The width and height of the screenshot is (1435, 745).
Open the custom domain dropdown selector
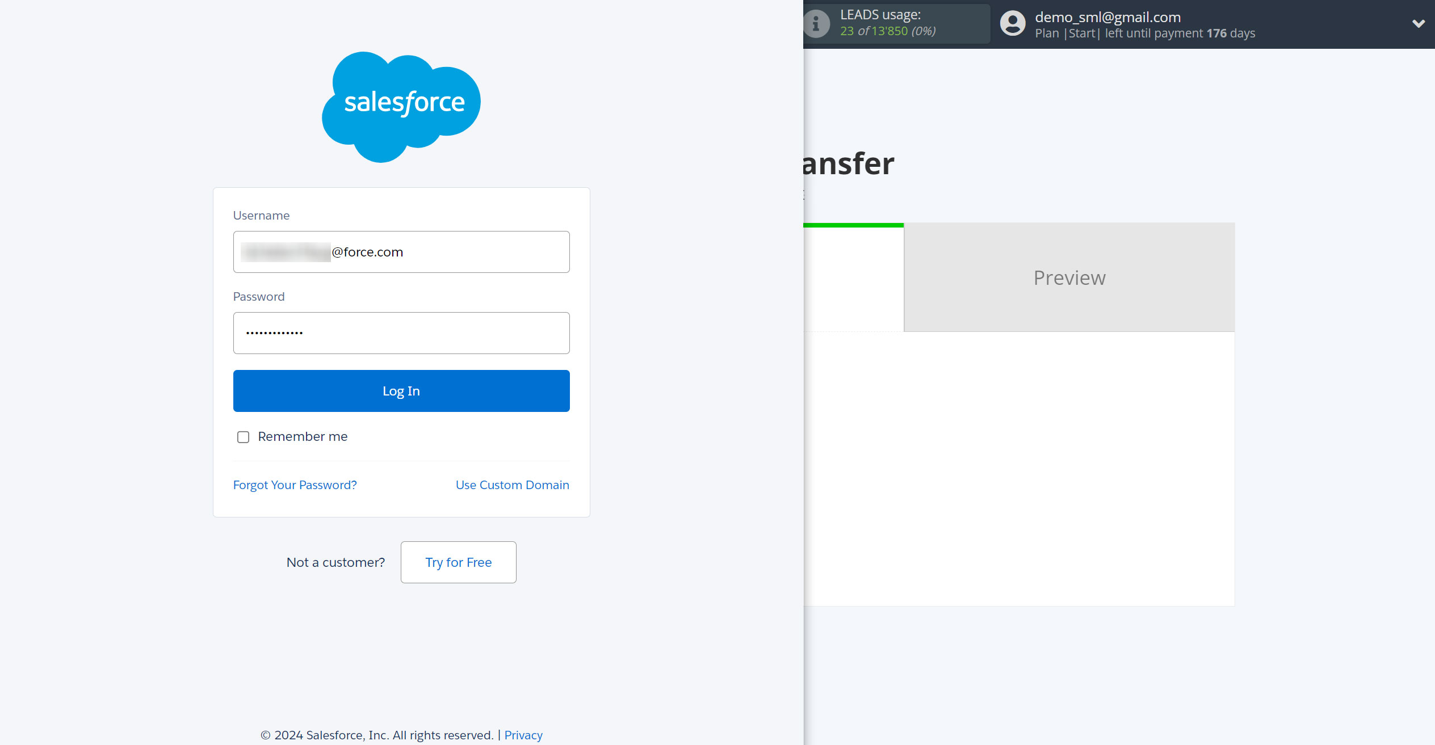(x=513, y=485)
